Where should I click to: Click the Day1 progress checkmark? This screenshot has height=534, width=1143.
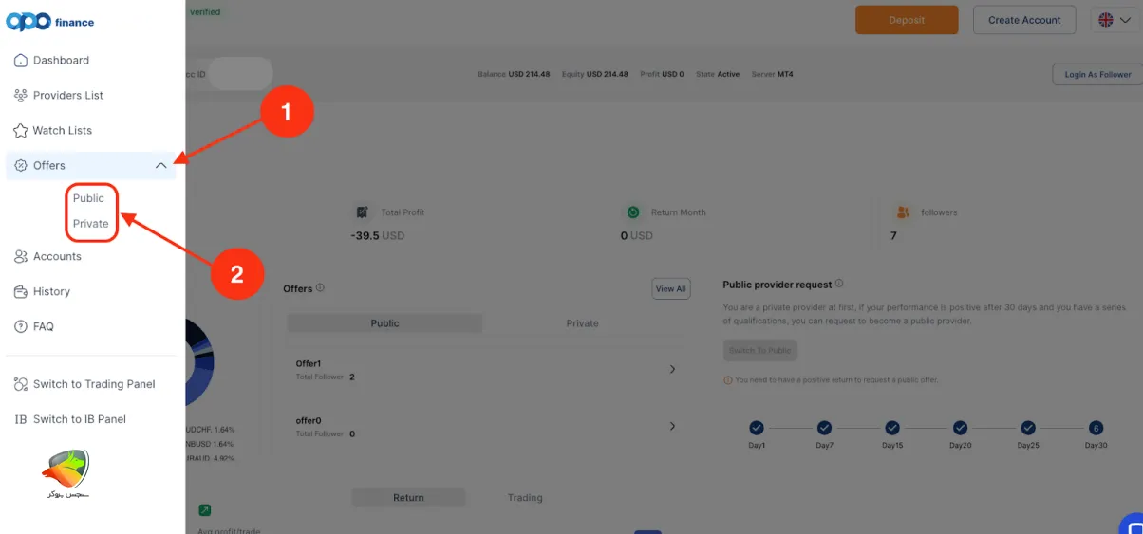tap(757, 428)
